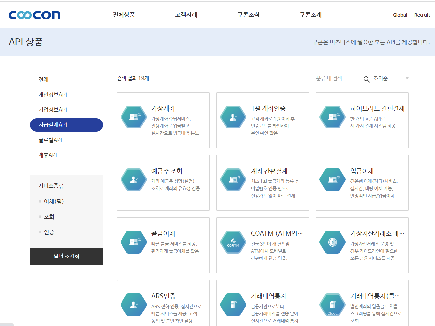Click the 하이브리드 간편결제 description text

[373, 122]
